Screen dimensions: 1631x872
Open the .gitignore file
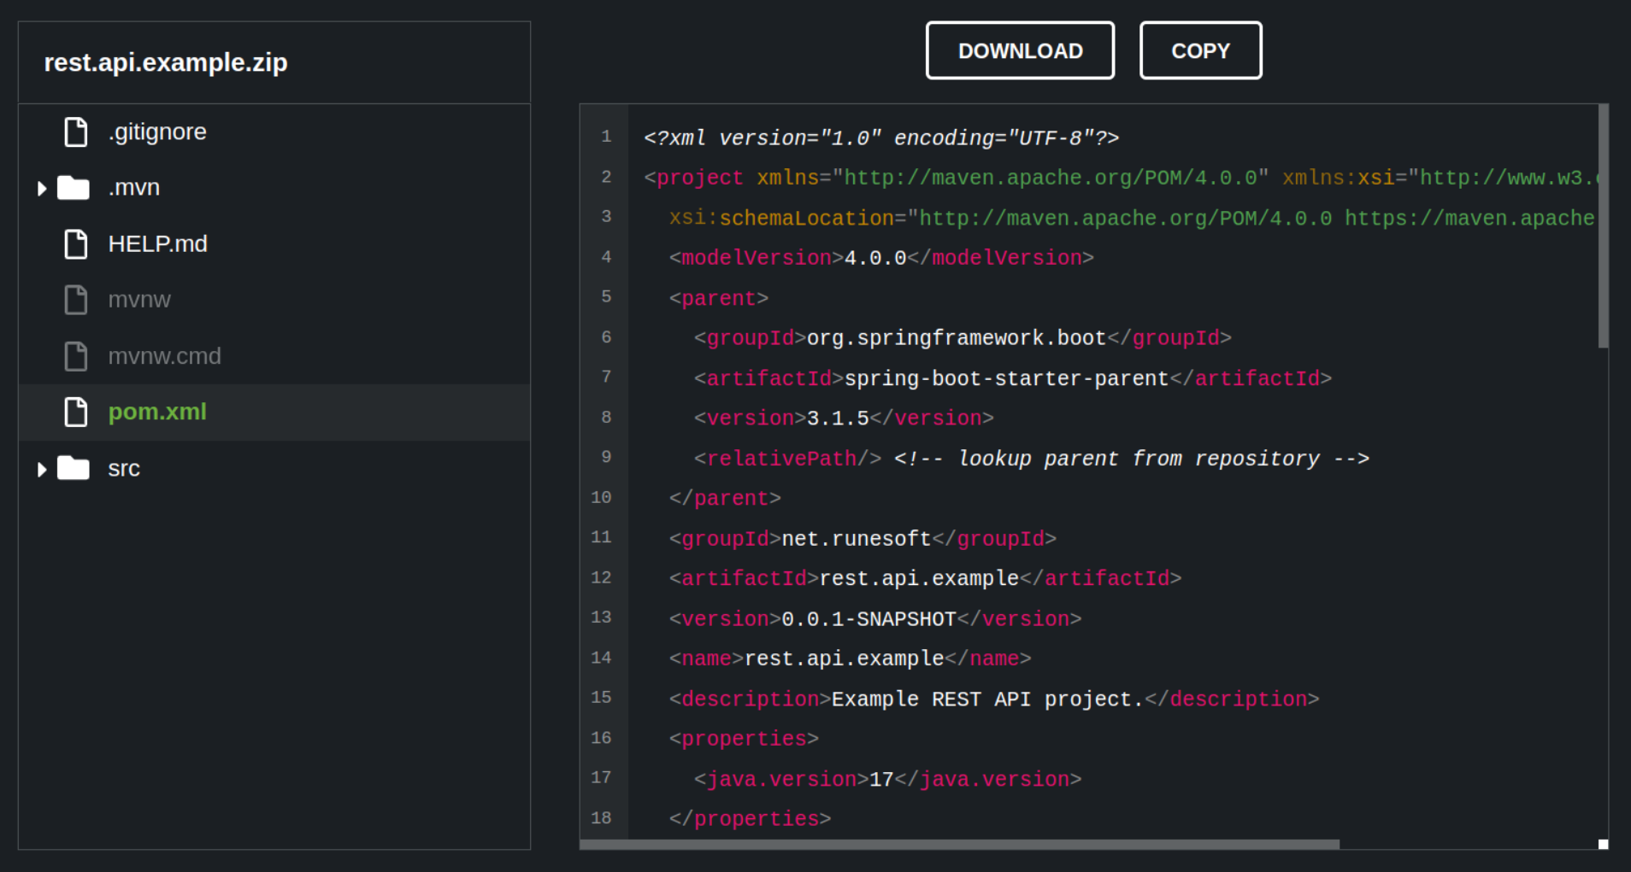pyautogui.click(x=157, y=132)
